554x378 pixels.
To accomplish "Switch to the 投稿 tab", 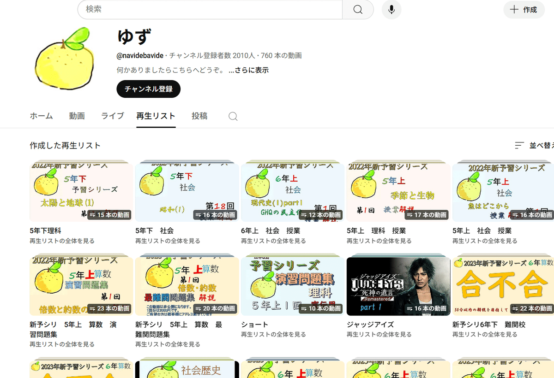I will (199, 116).
